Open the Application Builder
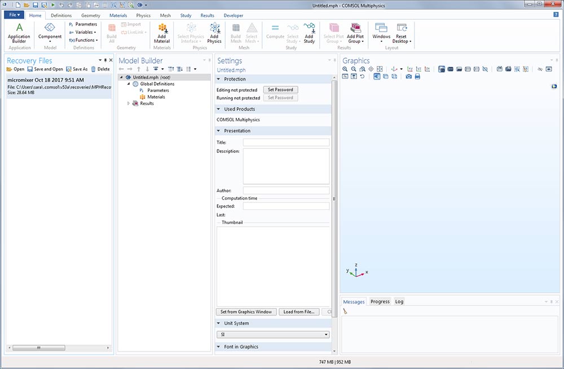 pos(19,32)
